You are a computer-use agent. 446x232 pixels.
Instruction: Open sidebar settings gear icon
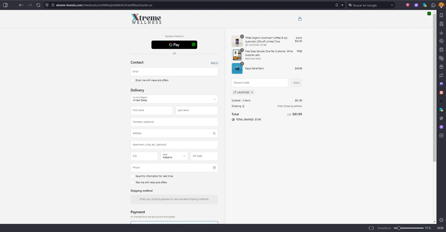pyautogui.click(x=441, y=220)
